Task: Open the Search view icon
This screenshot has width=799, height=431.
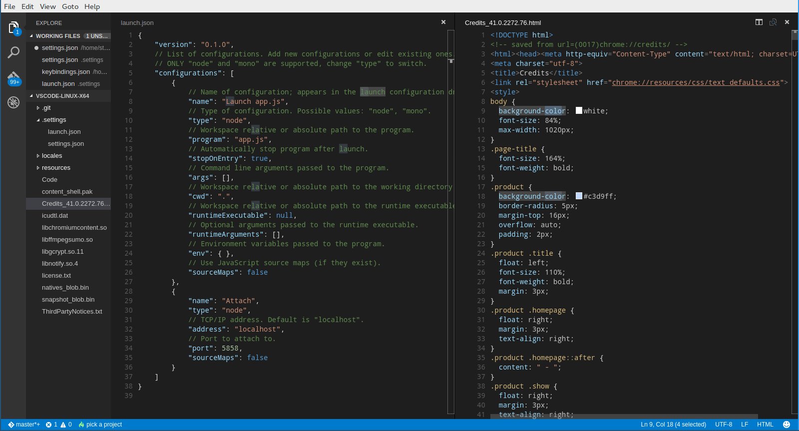Action: 13,52
